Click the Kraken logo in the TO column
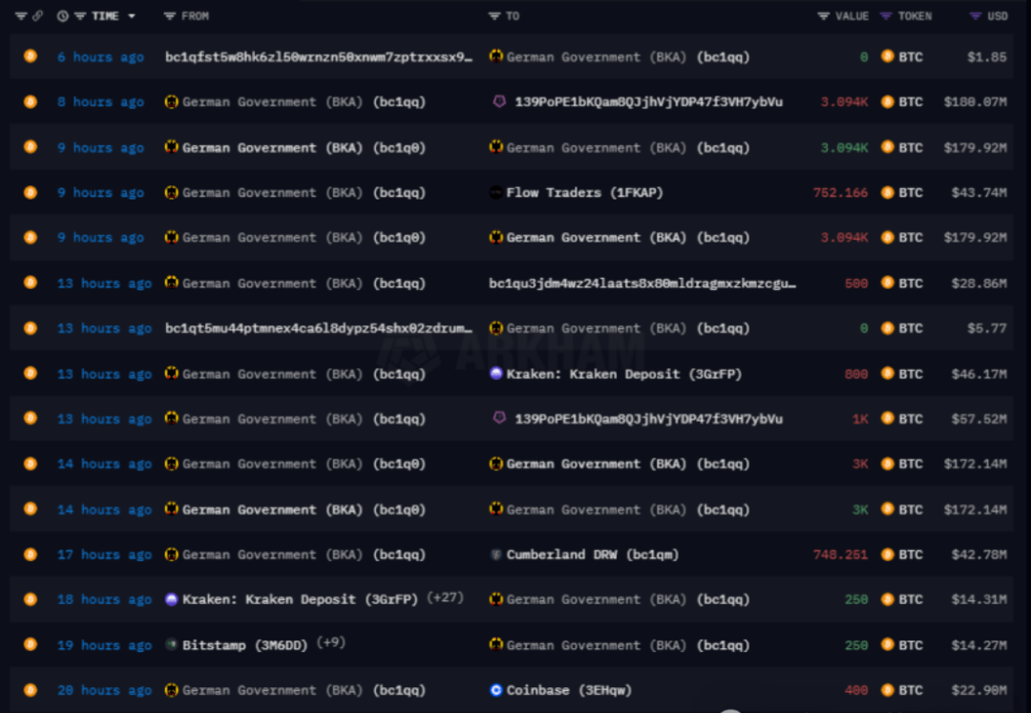1031x713 pixels. pyautogui.click(x=495, y=373)
